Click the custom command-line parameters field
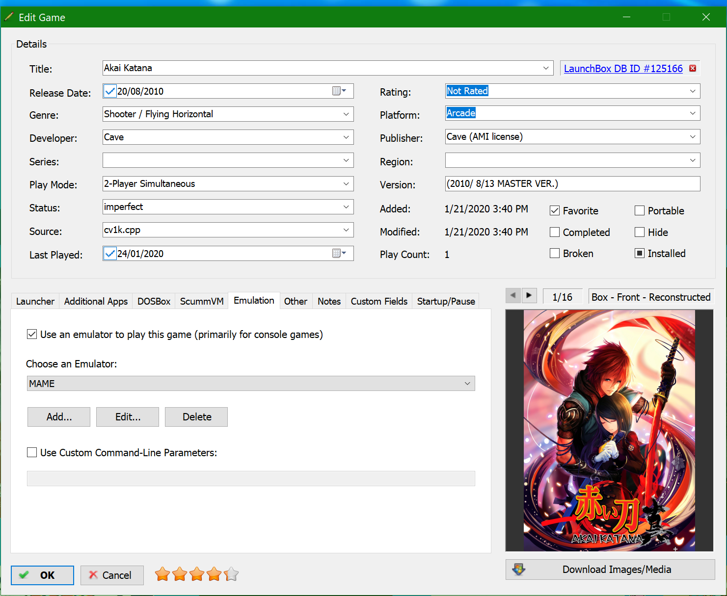 pyautogui.click(x=251, y=478)
